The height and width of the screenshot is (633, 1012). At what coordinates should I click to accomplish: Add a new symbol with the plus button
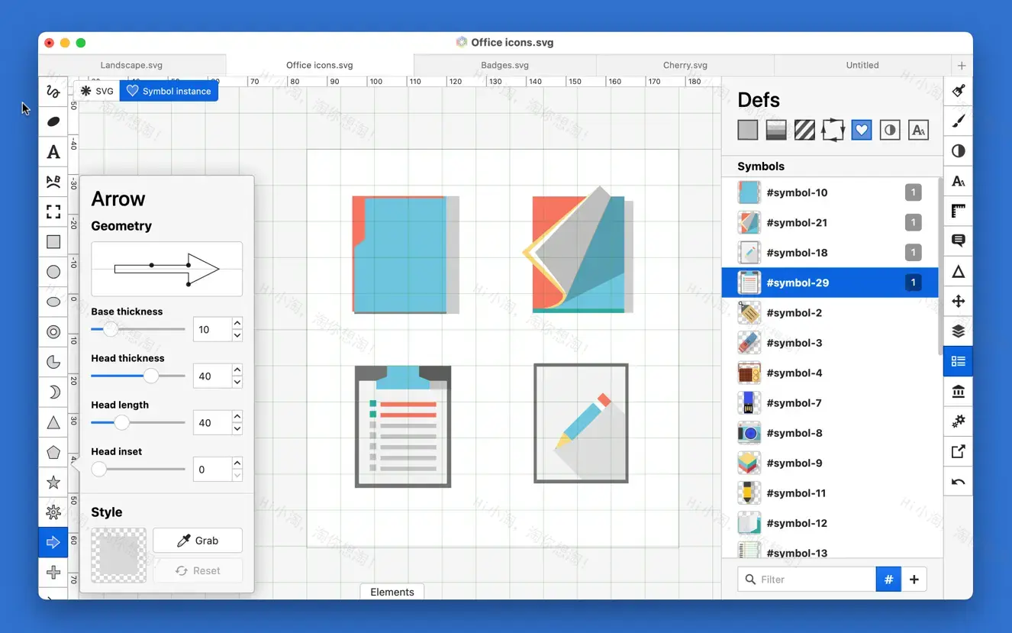point(914,579)
